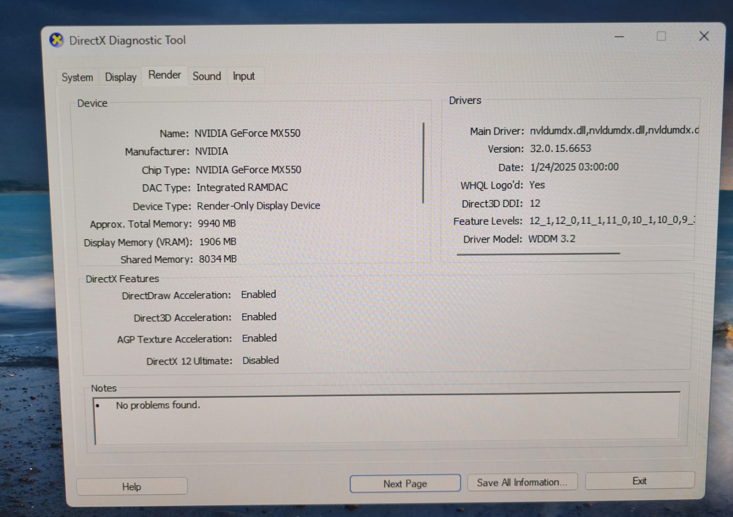
Task: Click the Help button
Action: [x=132, y=486]
